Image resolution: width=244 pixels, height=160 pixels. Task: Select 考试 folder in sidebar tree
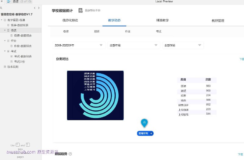[x=13, y=51]
